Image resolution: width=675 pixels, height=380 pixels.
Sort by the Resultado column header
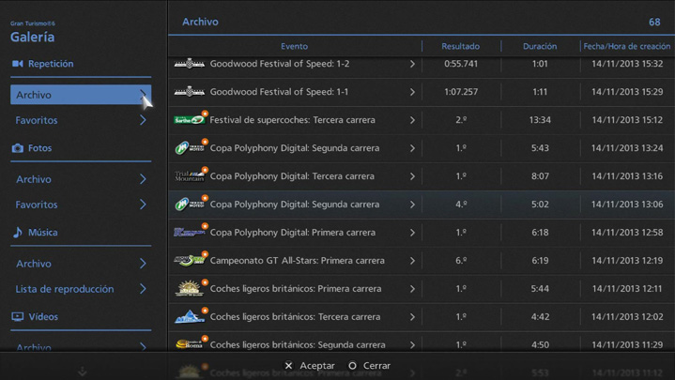(x=460, y=46)
